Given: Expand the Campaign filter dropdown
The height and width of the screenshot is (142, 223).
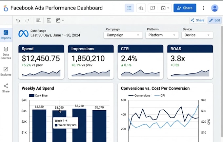Looking at the screenshot, I should pos(123,35).
